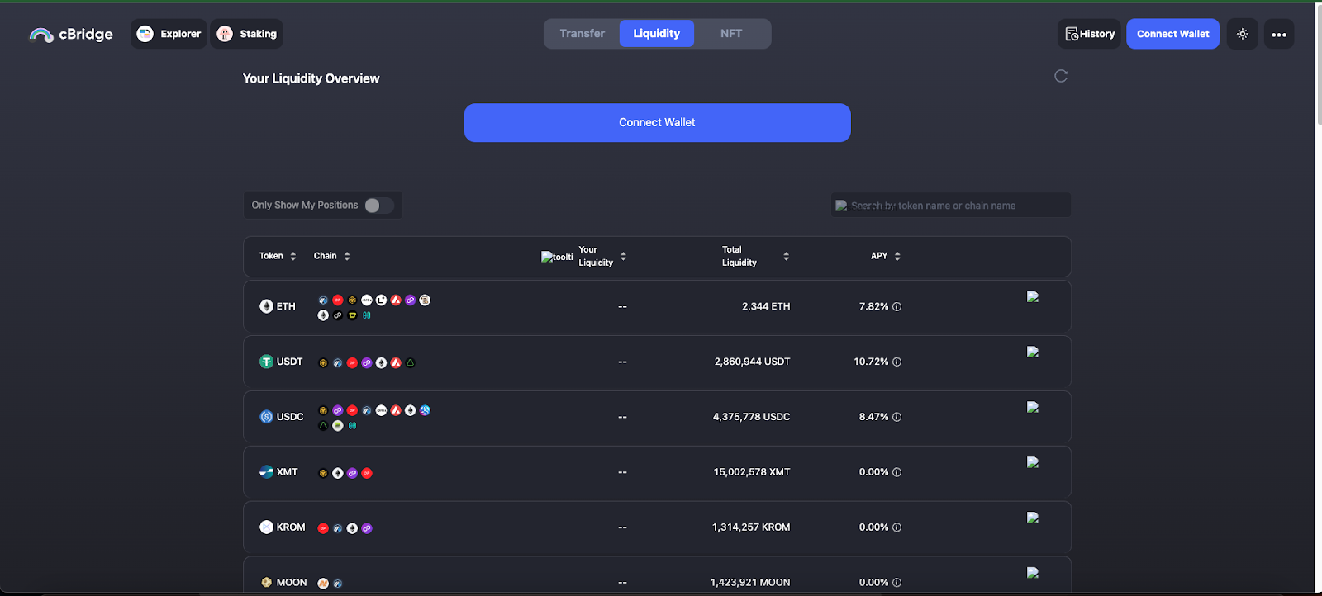Sort the table by Chain column

tap(347, 257)
